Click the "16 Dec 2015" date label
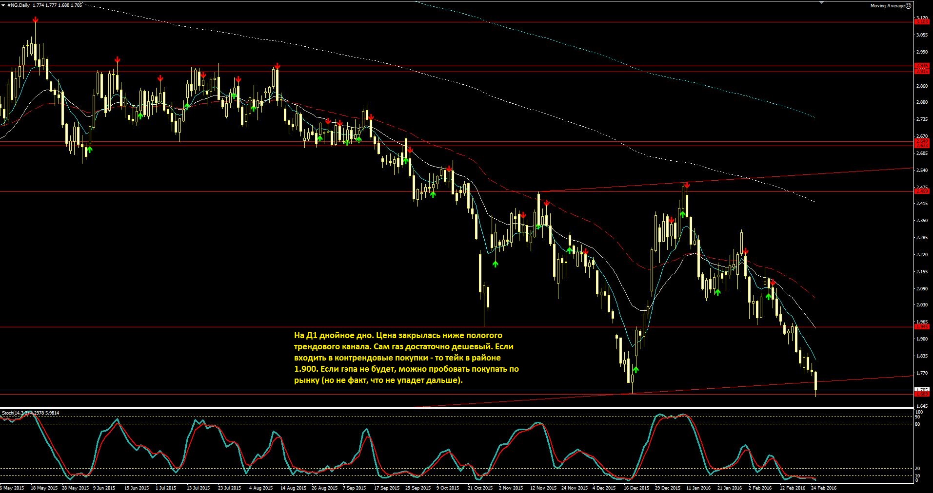Screen dimensions: 933x493 click(x=636, y=488)
